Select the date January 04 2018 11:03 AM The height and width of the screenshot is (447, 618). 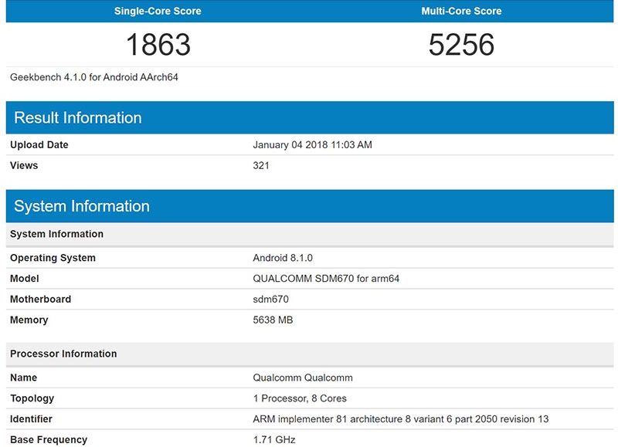312,145
